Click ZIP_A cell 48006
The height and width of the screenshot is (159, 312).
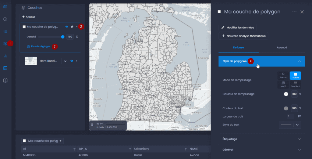(x=83, y=155)
